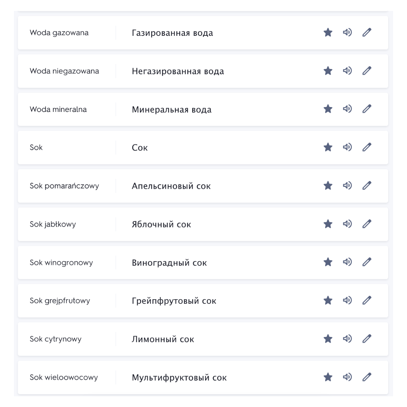
Task: Star the Sok wieloowocowy card
Action: point(328,377)
